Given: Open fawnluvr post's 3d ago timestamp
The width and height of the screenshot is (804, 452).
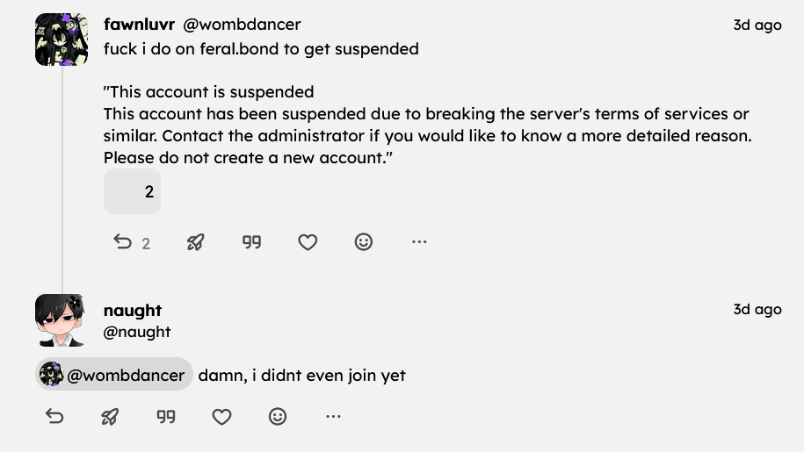Looking at the screenshot, I should click(x=757, y=25).
